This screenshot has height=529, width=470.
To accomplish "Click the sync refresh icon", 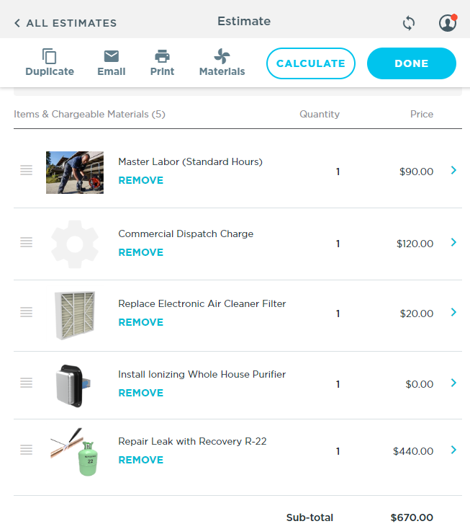I will pos(409,23).
